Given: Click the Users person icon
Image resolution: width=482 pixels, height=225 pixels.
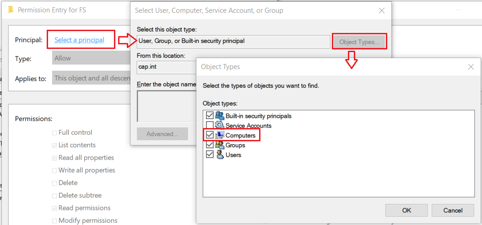Looking at the screenshot, I should coord(219,155).
